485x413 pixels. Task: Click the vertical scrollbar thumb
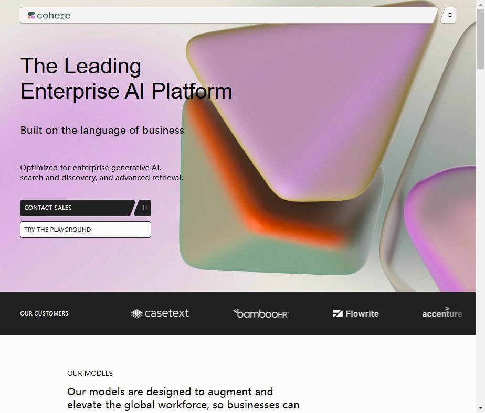tap(480, 39)
